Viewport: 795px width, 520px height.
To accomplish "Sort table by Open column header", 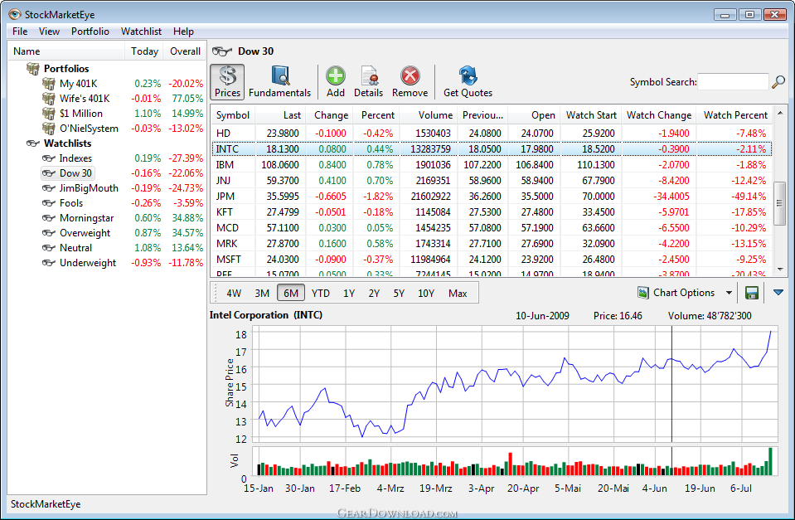I will [x=534, y=115].
